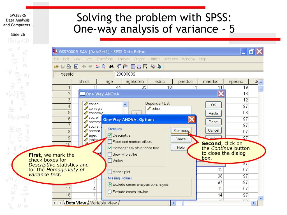Click sheet tab scroll right arrow
Image resolution: width=287 pixels, height=215 pixels.
click(x=60, y=203)
